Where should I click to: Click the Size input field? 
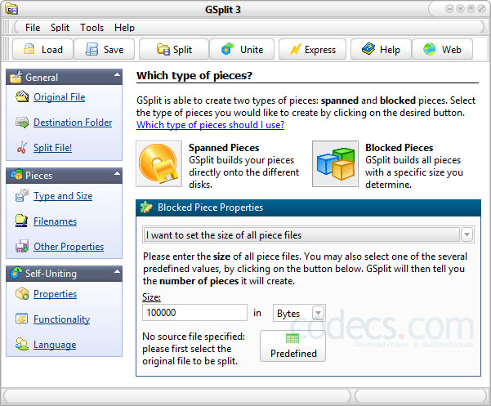[x=194, y=313]
